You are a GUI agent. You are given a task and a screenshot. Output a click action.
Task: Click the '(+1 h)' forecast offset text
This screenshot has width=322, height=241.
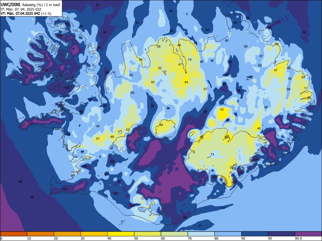(x=46, y=13)
